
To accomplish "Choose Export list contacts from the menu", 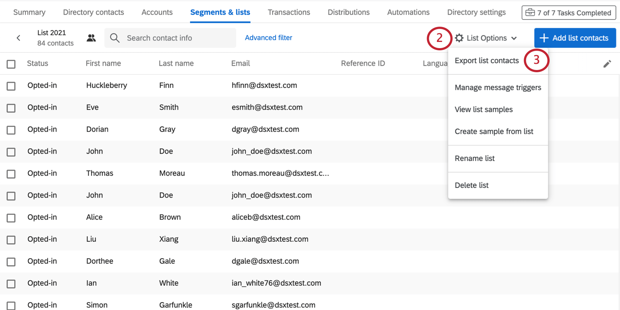I will 487,61.
